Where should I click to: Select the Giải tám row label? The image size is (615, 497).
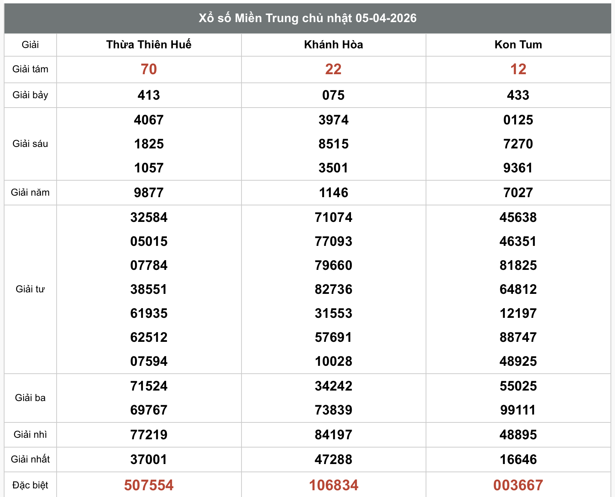point(30,69)
